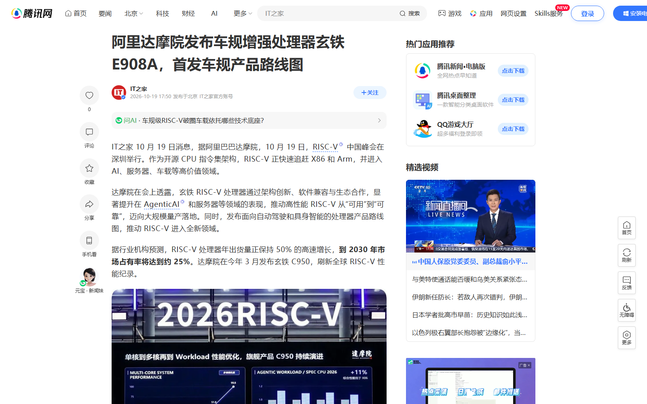Click the Tencent 腾讯网 logo
Screen dimensions: 647x404
pyautogui.click(x=32, y=13)
